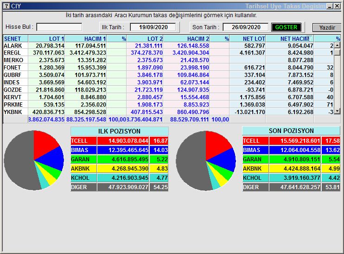Click the yellow AKBNK swatch in SON POZISYON
The image size is (344, 254).
pos(255,168)
